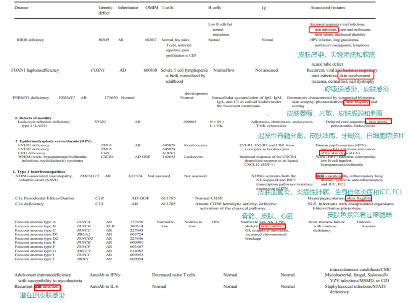Click the "Genetic defect" column header
The height and width of the screenshot is (303, 412).
tap(105, 10)
